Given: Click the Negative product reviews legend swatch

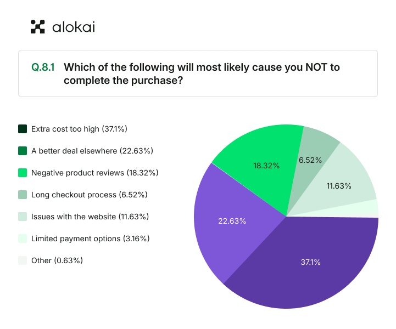Looking at the screenshot, I should coord(23,173).
